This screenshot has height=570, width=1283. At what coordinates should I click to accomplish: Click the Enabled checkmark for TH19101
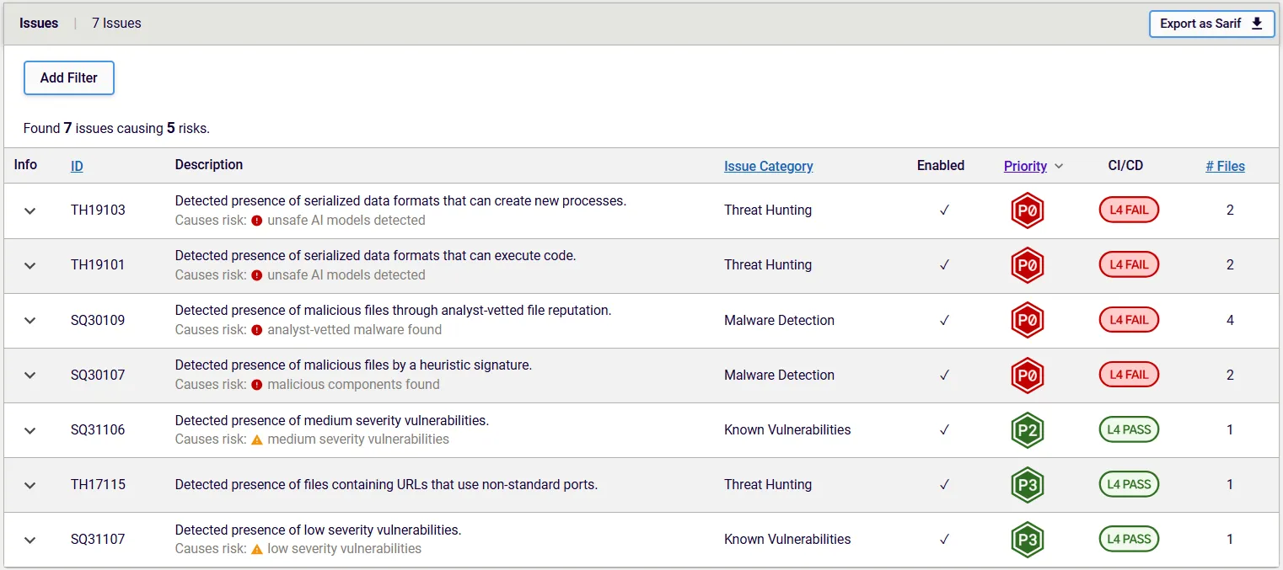944,265
